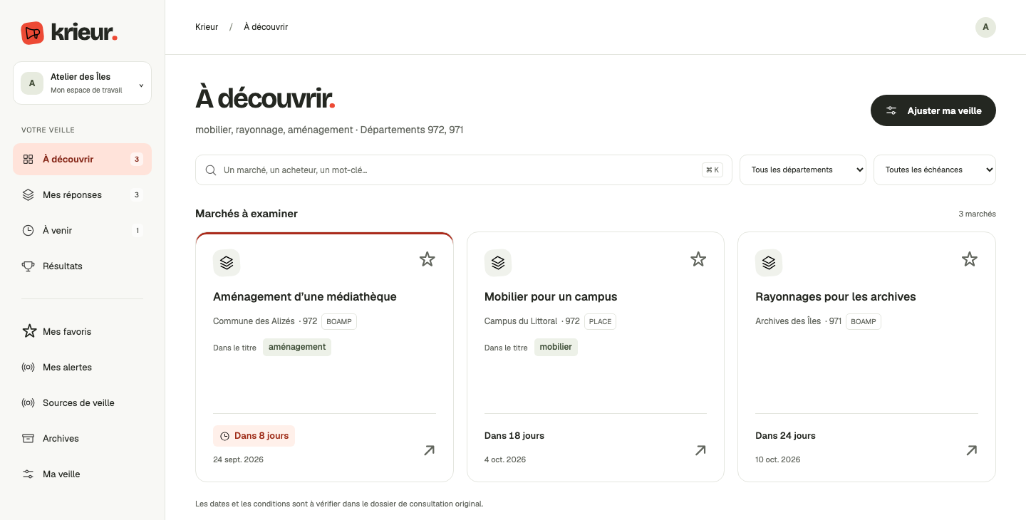Click the layers icon on campus card
The width and height of the screenshot is (1026, 520).
[x=498, y=263]
